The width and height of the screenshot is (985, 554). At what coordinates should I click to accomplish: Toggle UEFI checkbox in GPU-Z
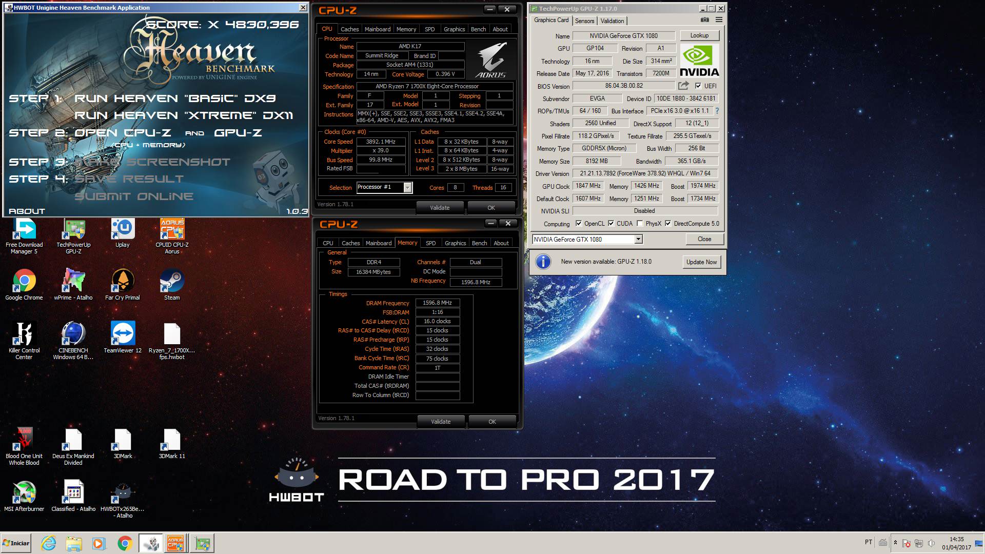tap(698, 86)
